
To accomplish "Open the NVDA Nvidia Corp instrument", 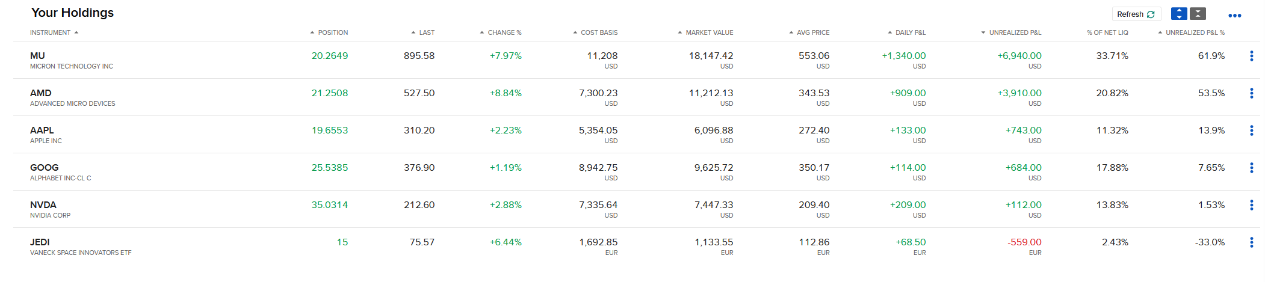I will pyautogui.click(x=50, y=209).
